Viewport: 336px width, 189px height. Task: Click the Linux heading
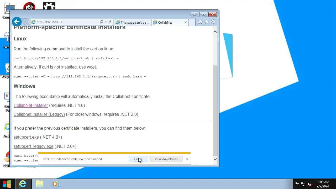click(20, 39)
